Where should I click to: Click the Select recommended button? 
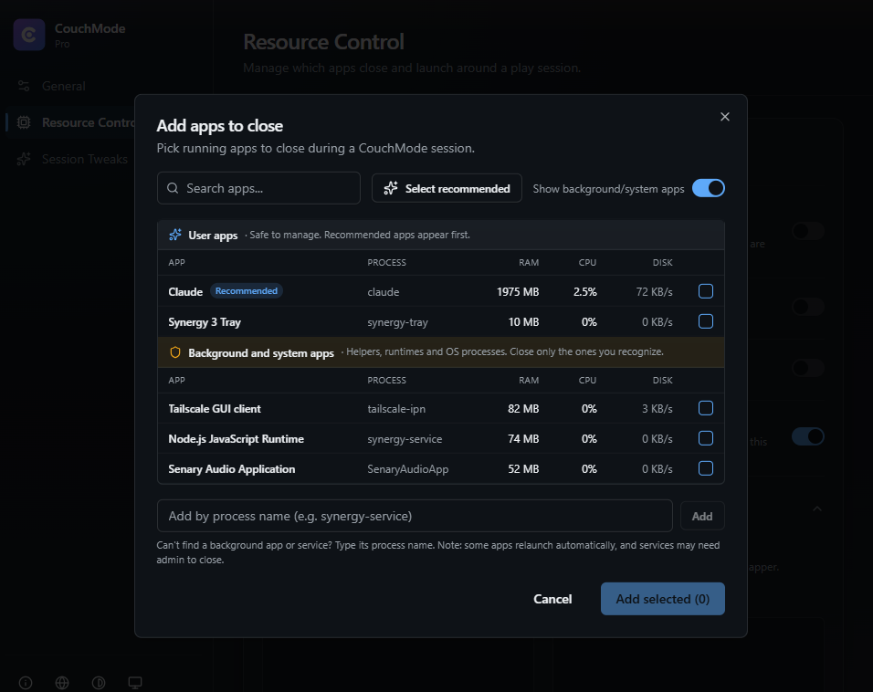447,188
